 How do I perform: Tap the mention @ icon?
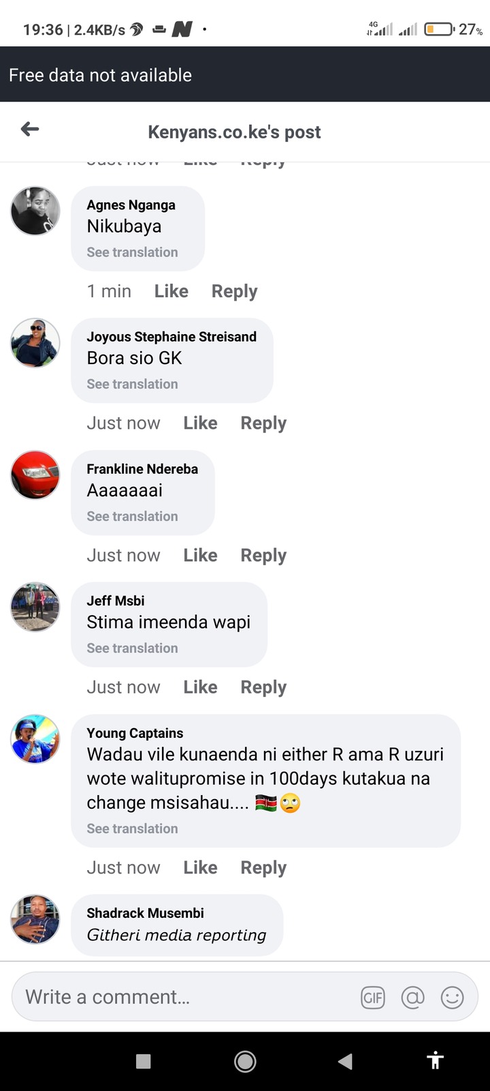[x=412, y=998]
